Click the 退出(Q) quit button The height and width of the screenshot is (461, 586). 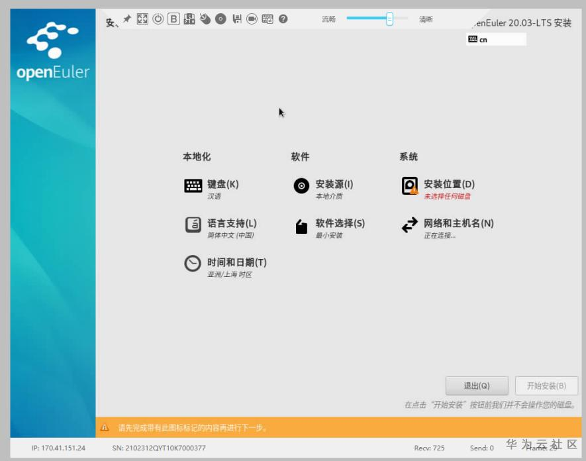[x=477, y=386]
